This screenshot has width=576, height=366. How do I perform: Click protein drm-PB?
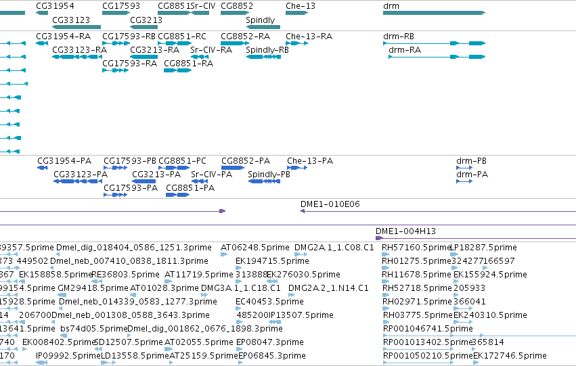[x=464, y=168]
